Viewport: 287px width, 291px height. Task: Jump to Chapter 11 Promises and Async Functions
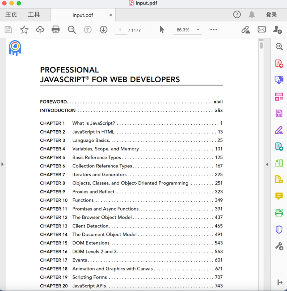pyautogui.click(x=131, y=209)
